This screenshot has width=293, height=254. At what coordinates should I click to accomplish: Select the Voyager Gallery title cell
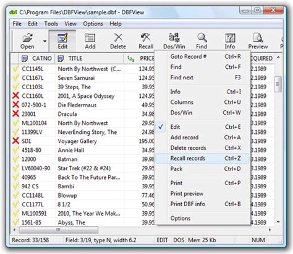click(x=90, y=141)
